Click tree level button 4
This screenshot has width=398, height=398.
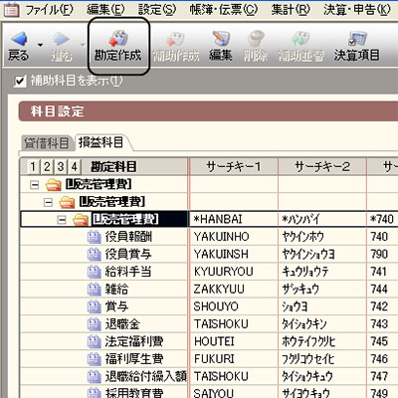click(74, 167)
